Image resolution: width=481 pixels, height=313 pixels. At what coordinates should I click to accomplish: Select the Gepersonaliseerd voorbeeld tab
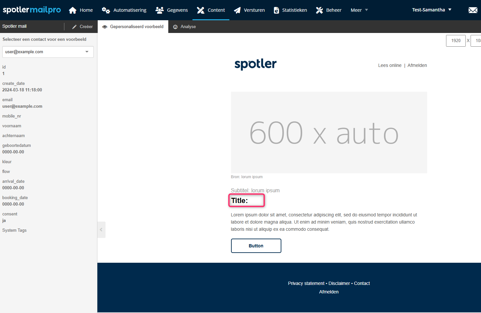(133, 27)
